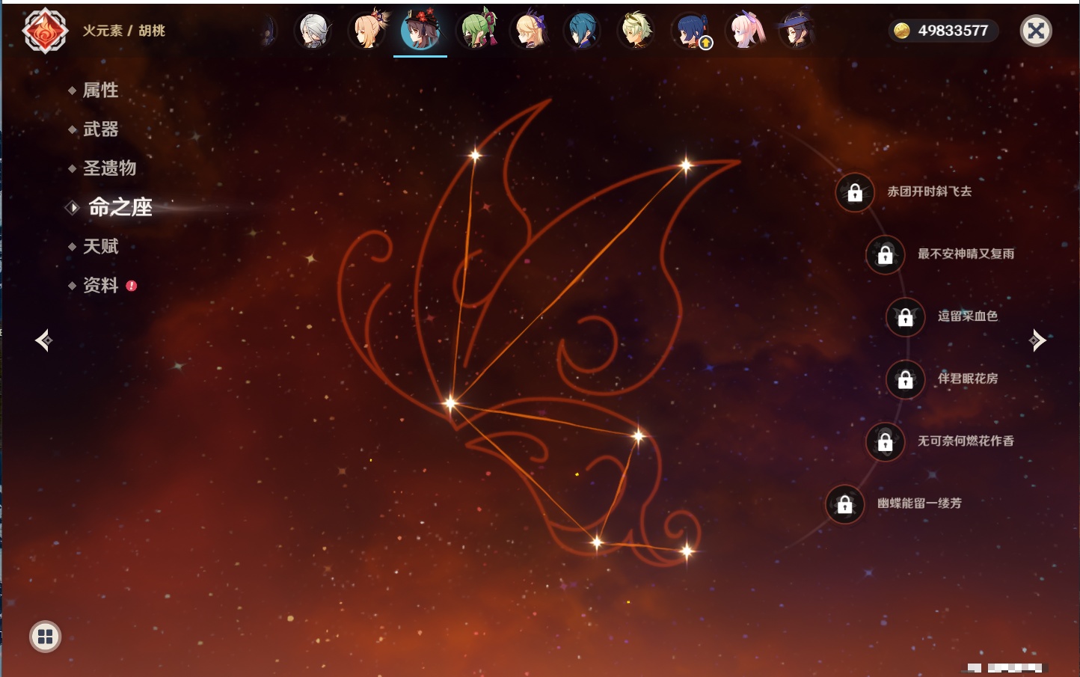Switch to the orange ponytail character avatar
The image size is (1080, 677).
tap(367, 31)
